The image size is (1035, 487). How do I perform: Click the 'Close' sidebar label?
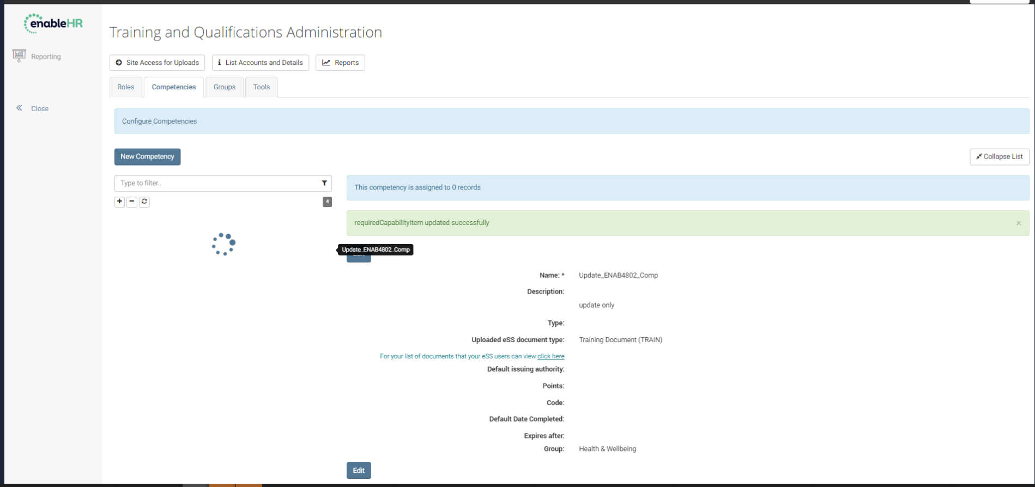(x=40, y=108)
